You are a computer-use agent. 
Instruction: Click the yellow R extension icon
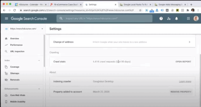click(x=177, y=10)
